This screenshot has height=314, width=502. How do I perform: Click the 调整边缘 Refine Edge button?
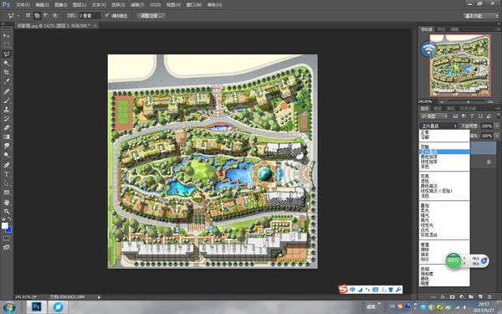151,16
